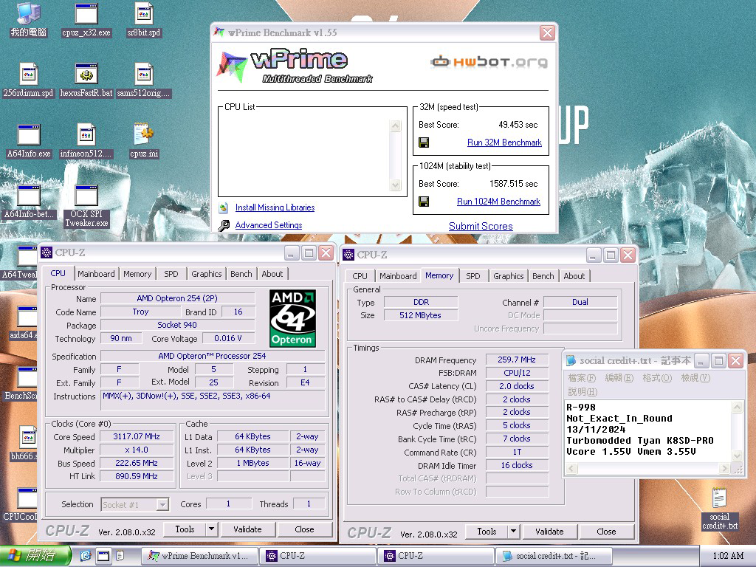This screenshot has width=756, height=567.
Task: Click Notepad horizontal scrollbar right arrow
Action: coord(725,468)
